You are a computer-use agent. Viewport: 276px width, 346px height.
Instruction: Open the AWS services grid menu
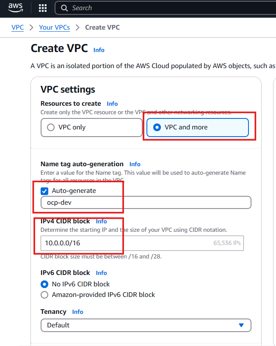pyautogui.click(x=43, y=8)
